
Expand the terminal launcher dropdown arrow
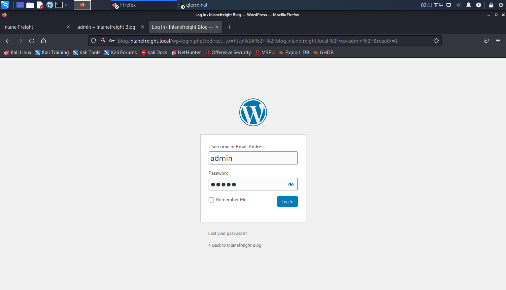coord(66,5)
